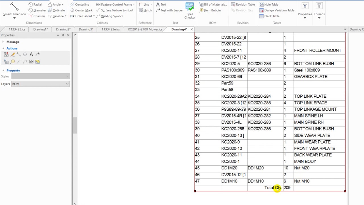Open the Threads ribbon dropdown
The image size is (364, 205).
(319, 18)
